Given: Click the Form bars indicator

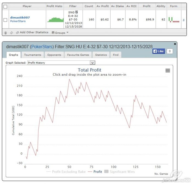Looking at the screenshot, I should point(174,20).
